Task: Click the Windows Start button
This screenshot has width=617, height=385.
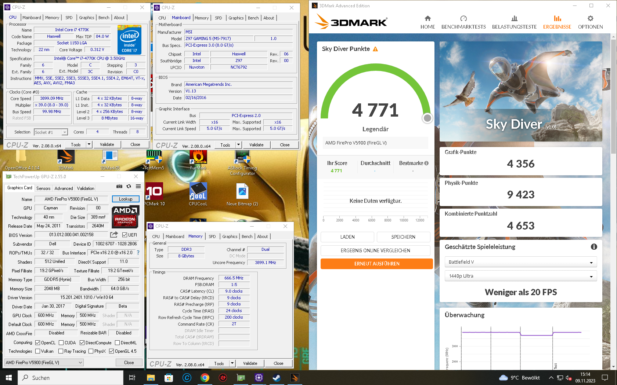Action: point(9,378)
